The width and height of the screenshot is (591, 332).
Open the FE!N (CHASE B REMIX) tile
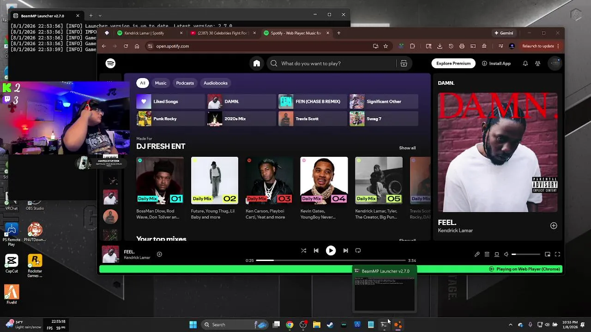[313, 101]
